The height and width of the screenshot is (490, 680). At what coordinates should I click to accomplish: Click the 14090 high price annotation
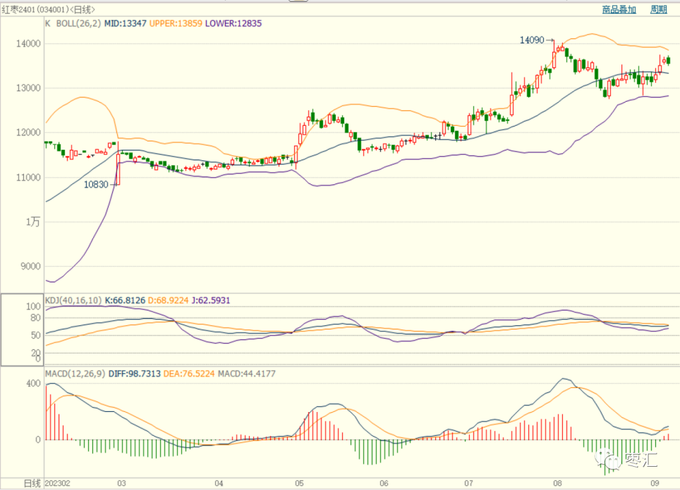pyautogui.click(x=531, y=40)
